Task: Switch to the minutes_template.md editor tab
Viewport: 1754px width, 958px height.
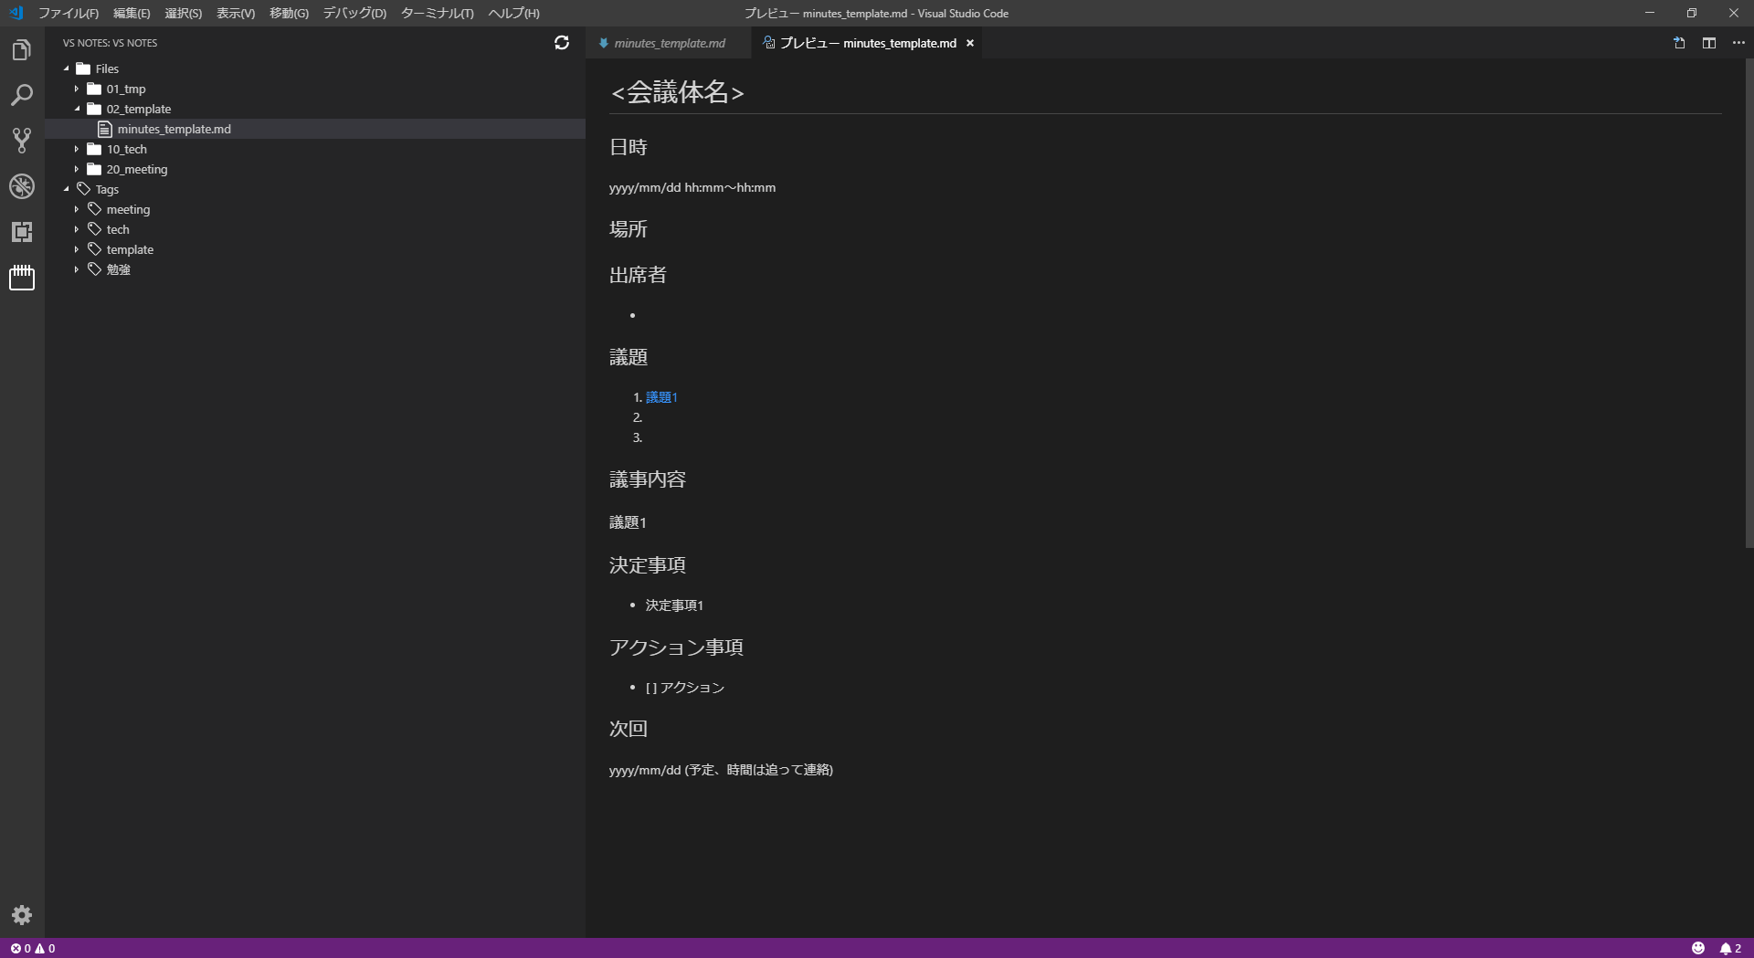Action: click(x=670, y=43)
